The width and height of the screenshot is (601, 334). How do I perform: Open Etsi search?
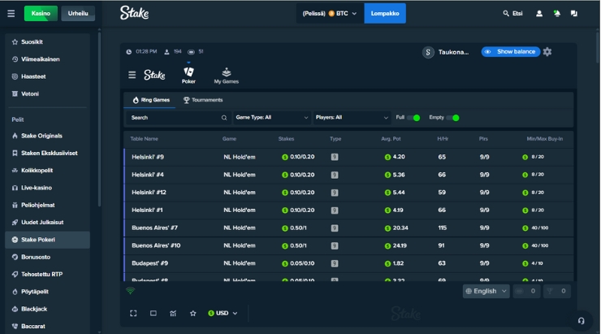pos(512,14)
